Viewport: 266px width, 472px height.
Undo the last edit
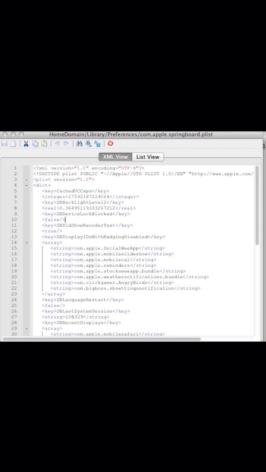tap(57, 143)
